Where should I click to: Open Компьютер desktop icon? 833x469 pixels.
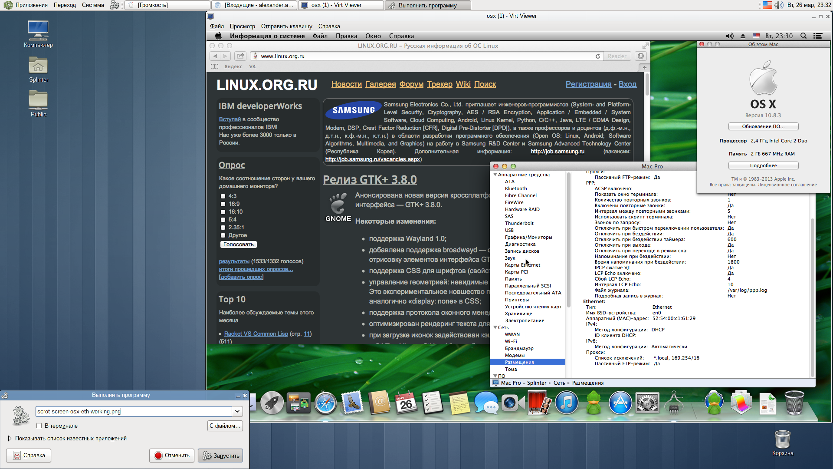[38, 34]
